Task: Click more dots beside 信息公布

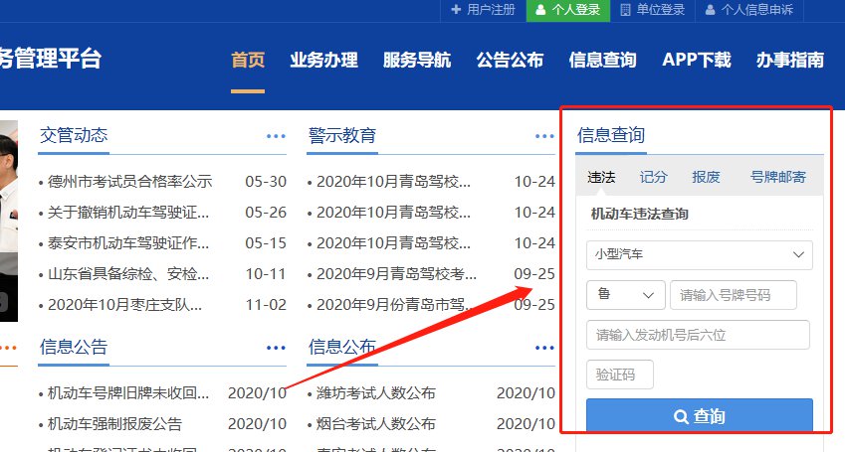Action: click(x=544, y=348)
